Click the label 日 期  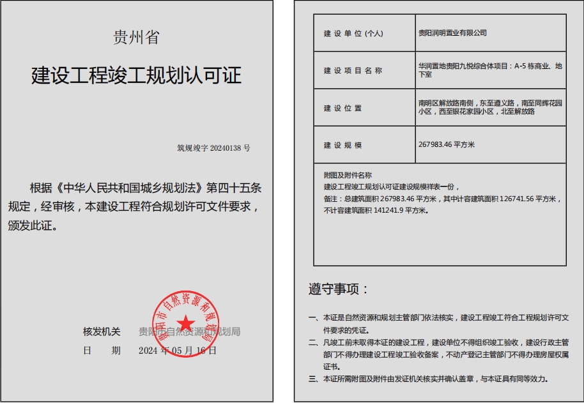point(102,351)
